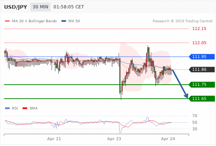Click the blue downward arrow head
The height and width of the screenshot is (146, 216).
point(186,96)
